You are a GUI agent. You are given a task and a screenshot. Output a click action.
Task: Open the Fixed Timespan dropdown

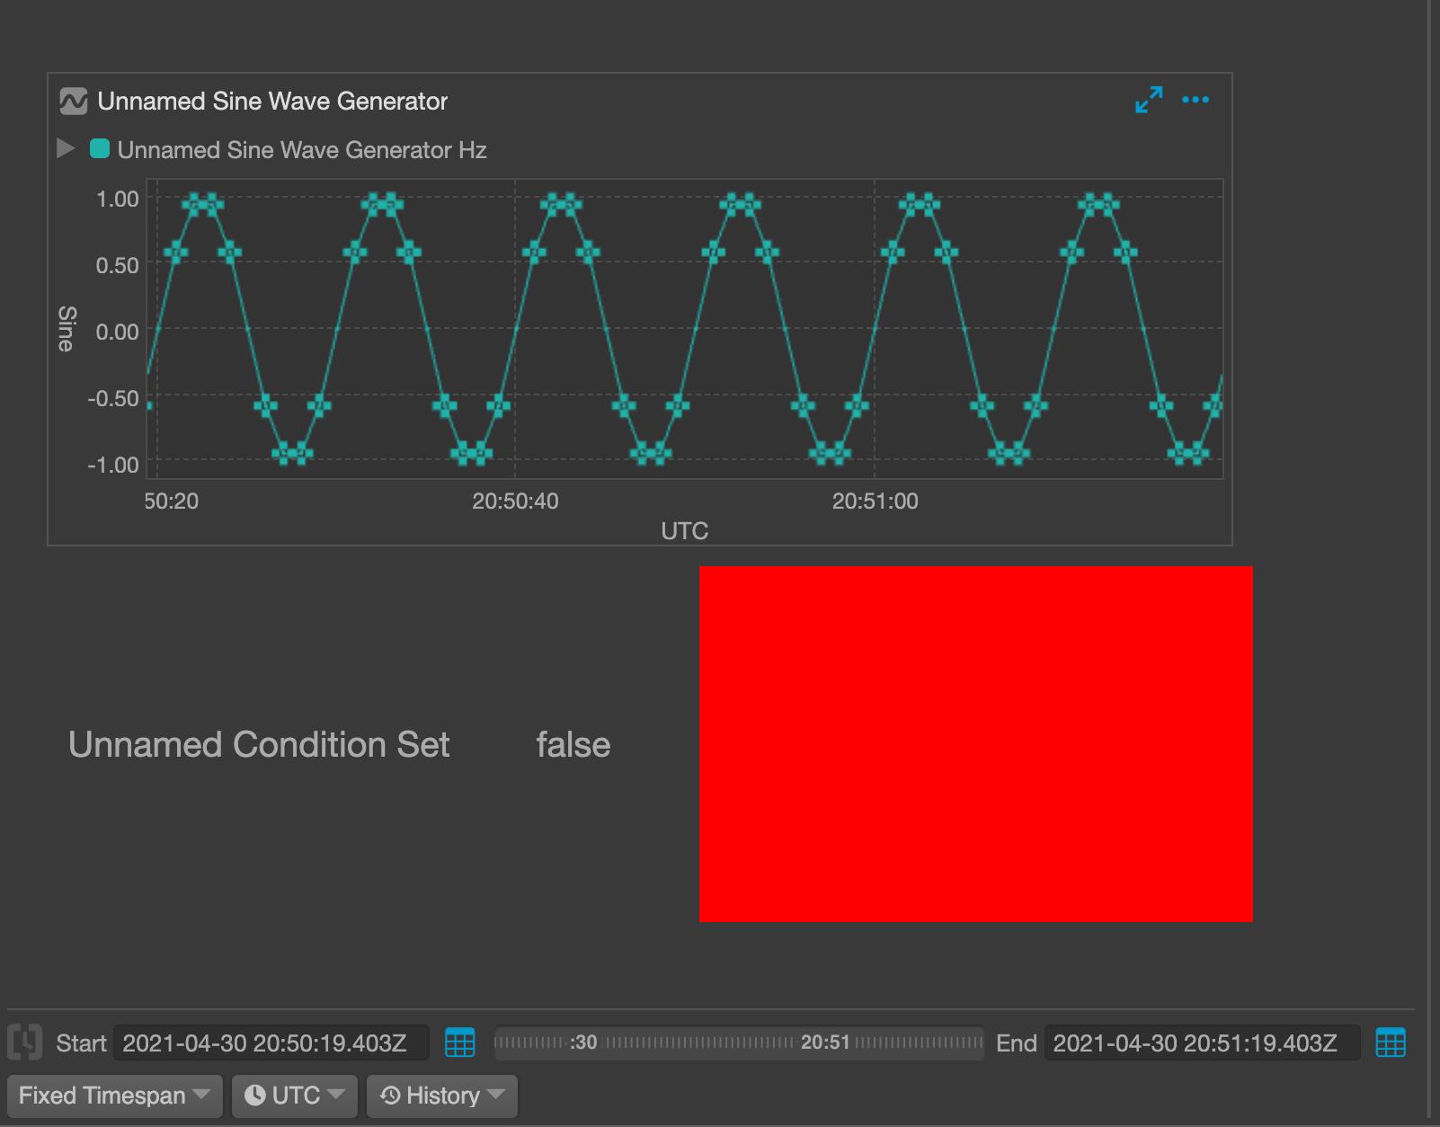click(x=113, y=1096)
